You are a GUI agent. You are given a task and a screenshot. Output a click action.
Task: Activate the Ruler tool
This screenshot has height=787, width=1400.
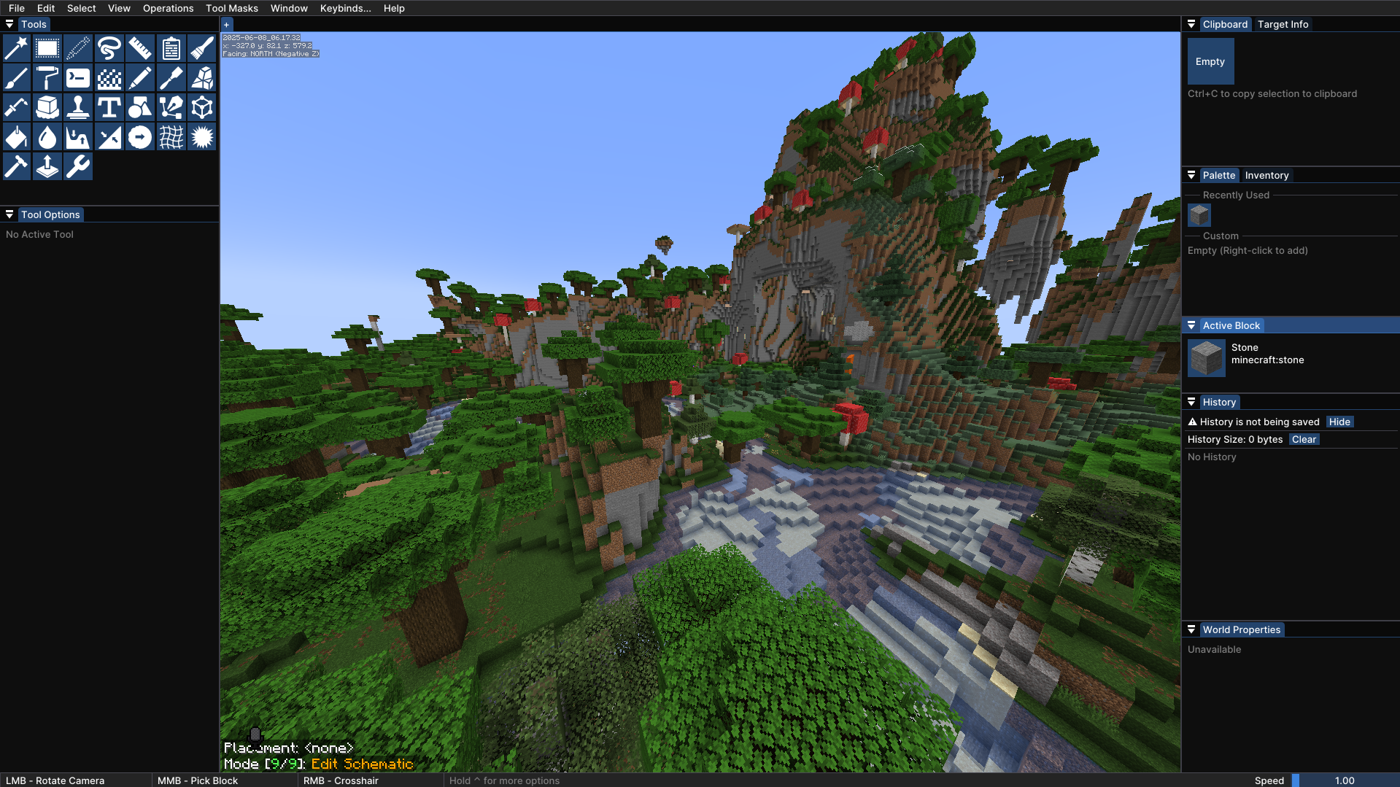click(140, 48)
